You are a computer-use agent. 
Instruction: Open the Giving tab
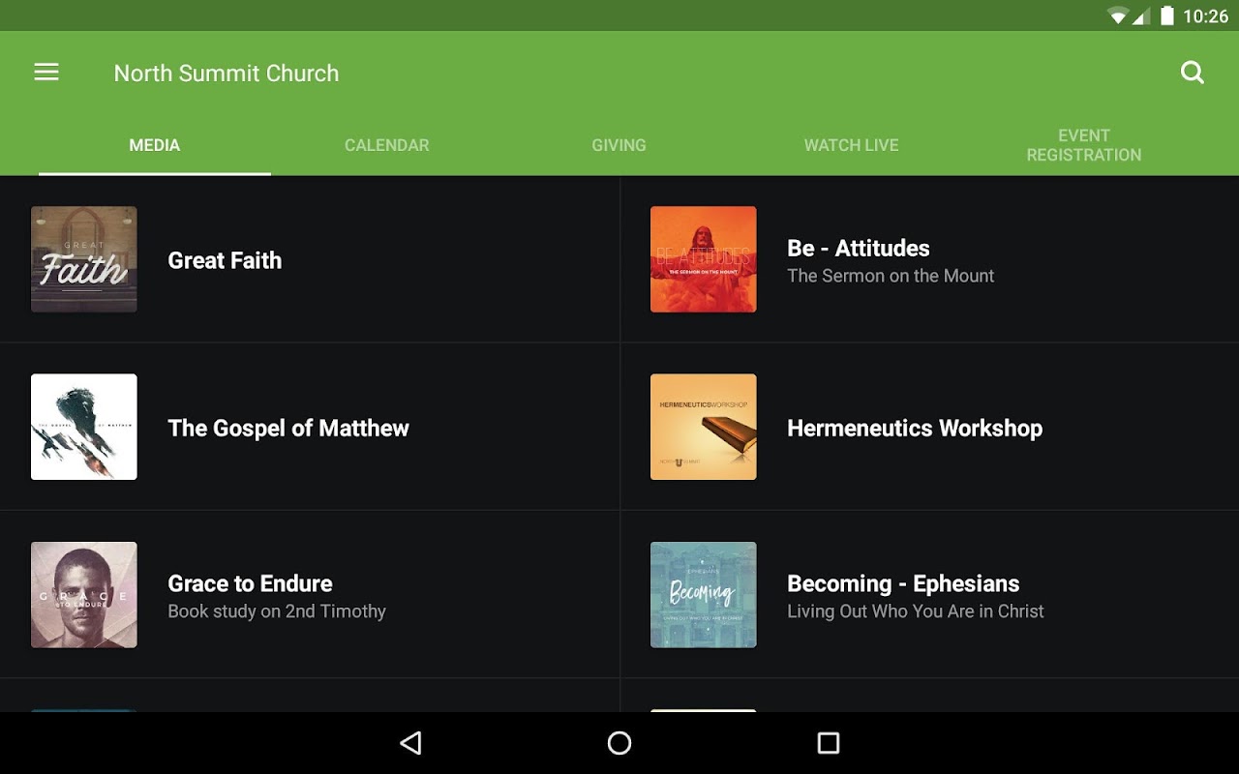point(619,145)
